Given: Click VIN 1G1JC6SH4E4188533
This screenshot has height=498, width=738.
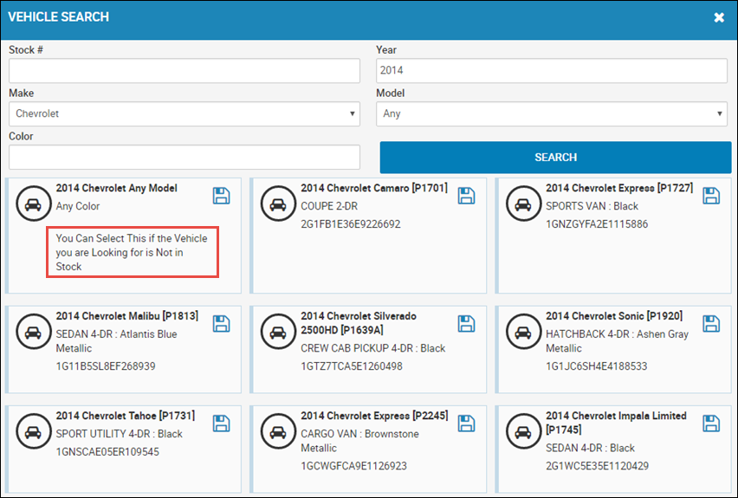Looking at the screenshot, I should pos(596,366).
